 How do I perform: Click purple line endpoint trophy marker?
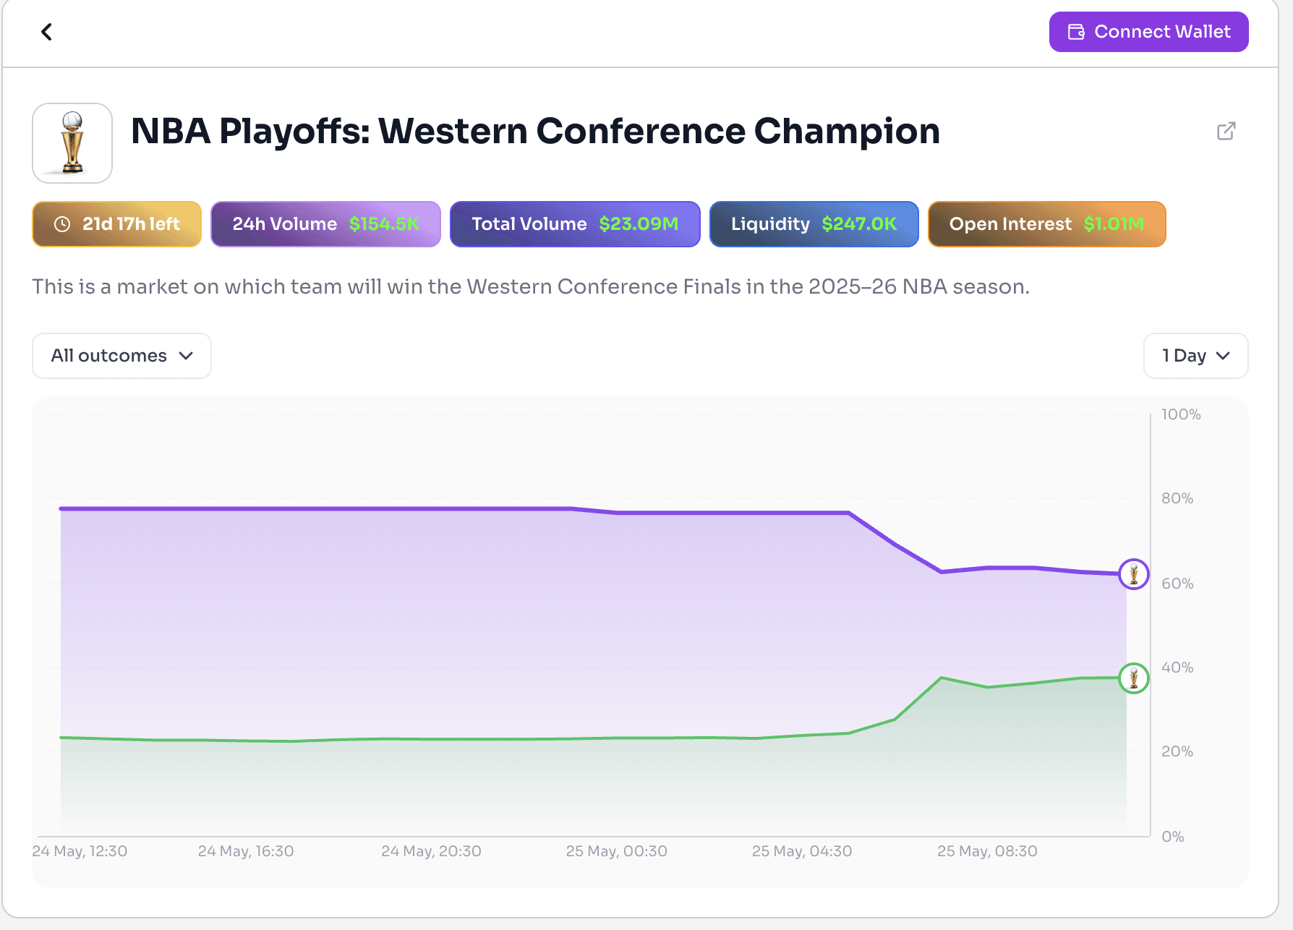[x=1133, y=574]
